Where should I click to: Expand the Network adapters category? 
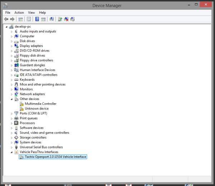coord(11,94)
